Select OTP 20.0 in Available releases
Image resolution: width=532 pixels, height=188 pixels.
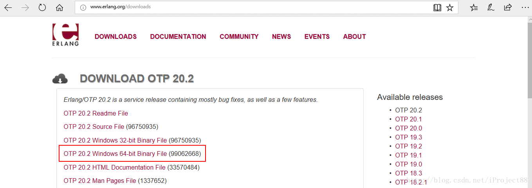pos(409,128)
